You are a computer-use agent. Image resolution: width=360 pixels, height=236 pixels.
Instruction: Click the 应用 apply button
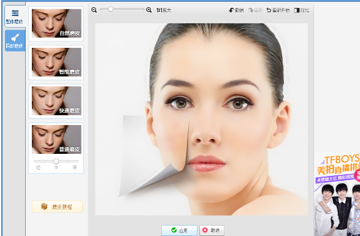(179, 230)
